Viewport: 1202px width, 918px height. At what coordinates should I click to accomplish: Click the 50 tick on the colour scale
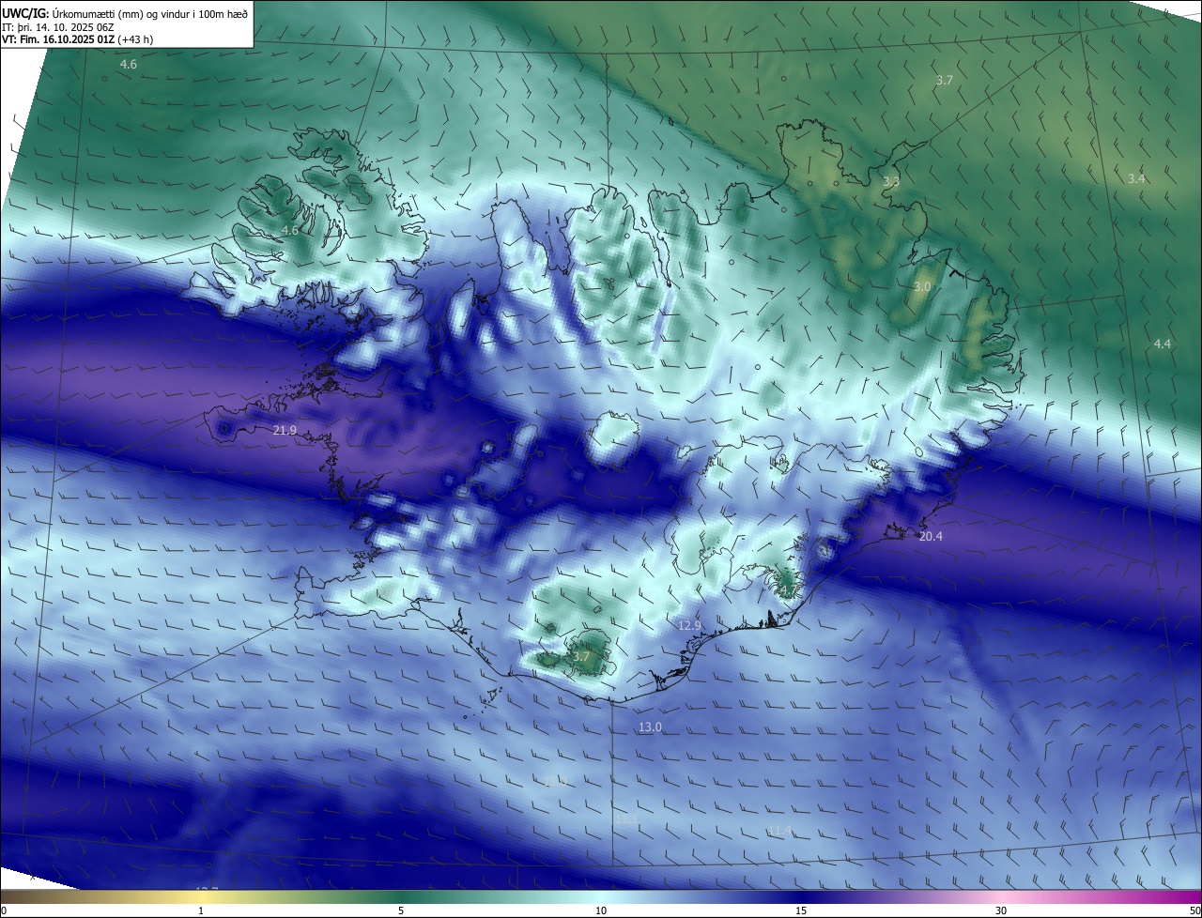(1194, 910)
